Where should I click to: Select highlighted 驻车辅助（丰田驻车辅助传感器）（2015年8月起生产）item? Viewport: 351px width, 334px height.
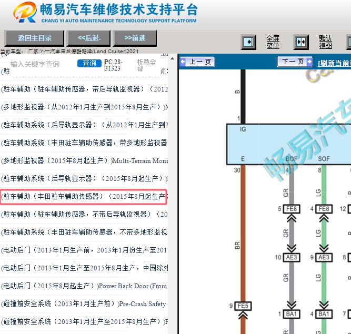point(84,197)
